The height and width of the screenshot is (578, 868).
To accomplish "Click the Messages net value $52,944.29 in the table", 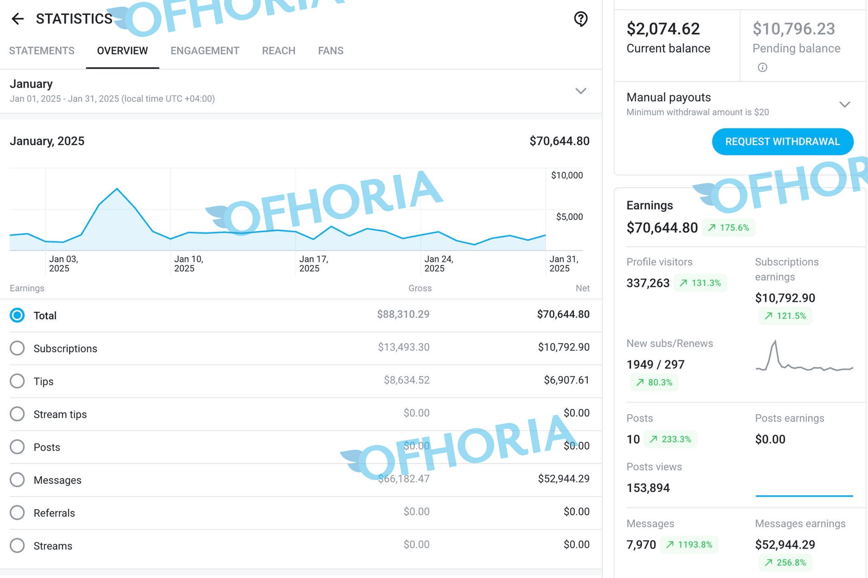I will (564, 479).
